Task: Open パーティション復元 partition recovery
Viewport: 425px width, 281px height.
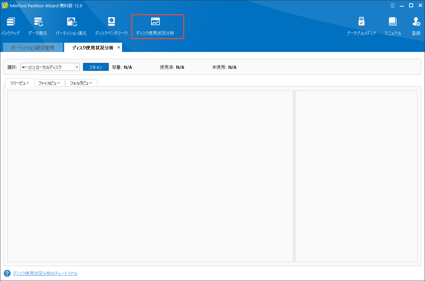Action: click(x=71, y=26)
